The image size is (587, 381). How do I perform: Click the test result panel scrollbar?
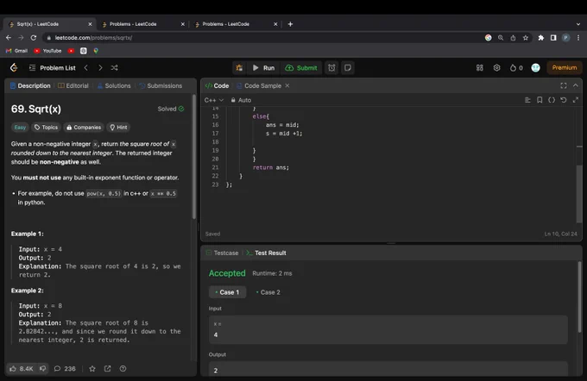[579, 297]
